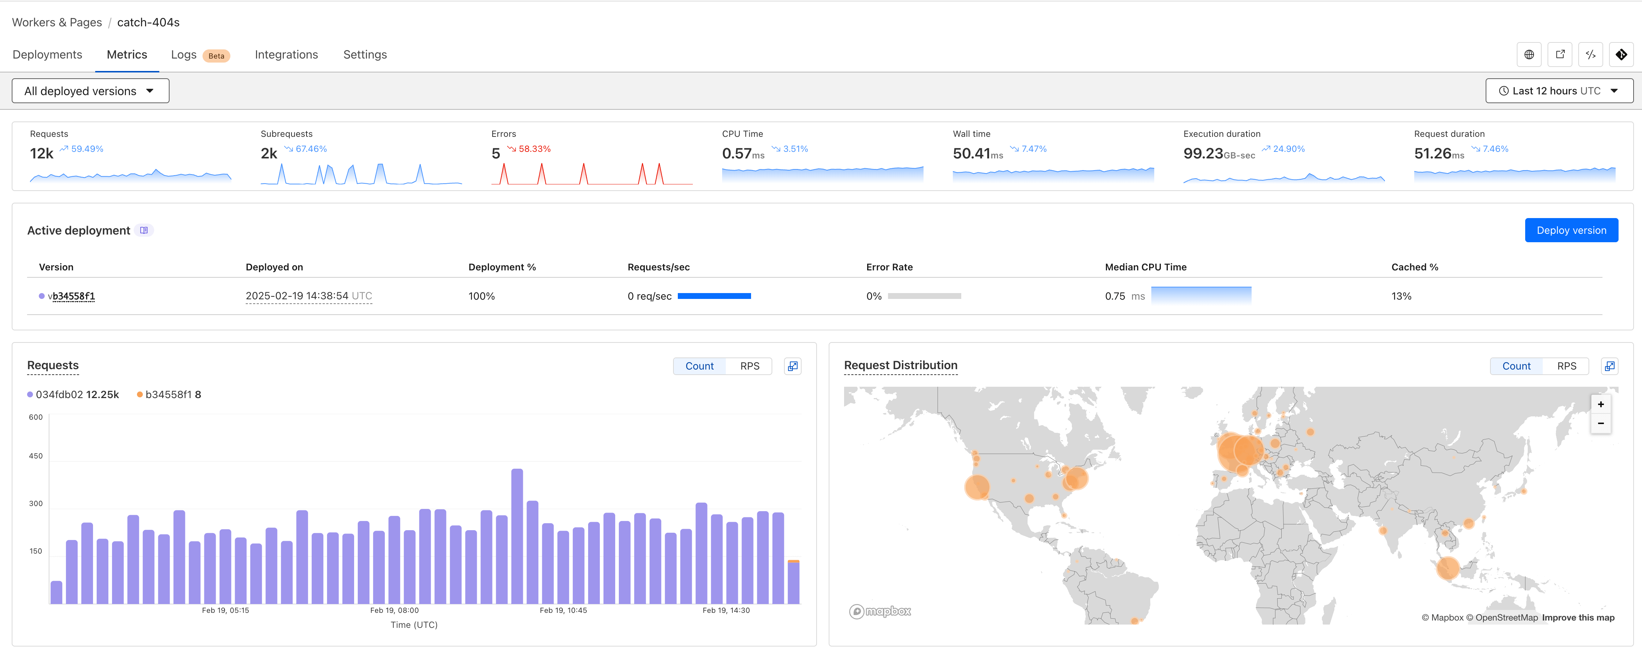Open the All deployed versions dropdown
The image size is (1642, 652).
point(90,90)
